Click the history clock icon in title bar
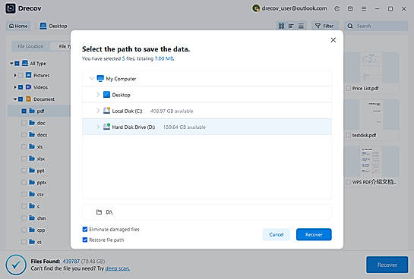414x279 pixels. (337, 8)
